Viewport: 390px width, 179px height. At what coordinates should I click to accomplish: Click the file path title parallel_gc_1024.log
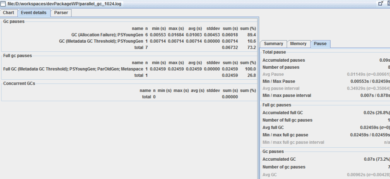tap(64, 4)
